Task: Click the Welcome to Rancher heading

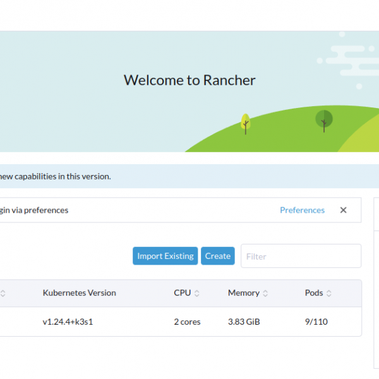Action: click(x=189, y=80)
